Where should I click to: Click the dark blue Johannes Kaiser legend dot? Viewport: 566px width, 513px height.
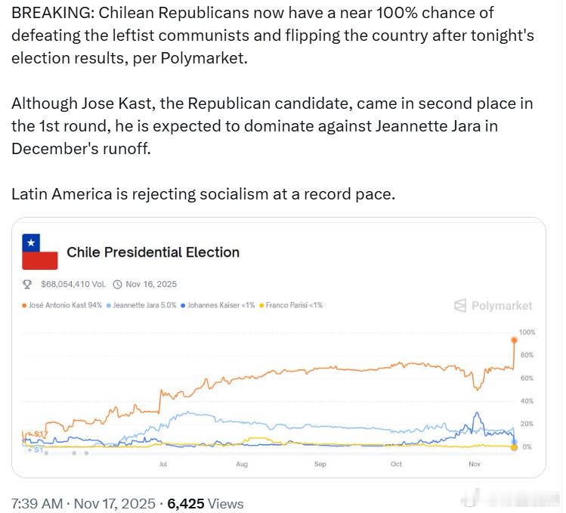(183, 305)
